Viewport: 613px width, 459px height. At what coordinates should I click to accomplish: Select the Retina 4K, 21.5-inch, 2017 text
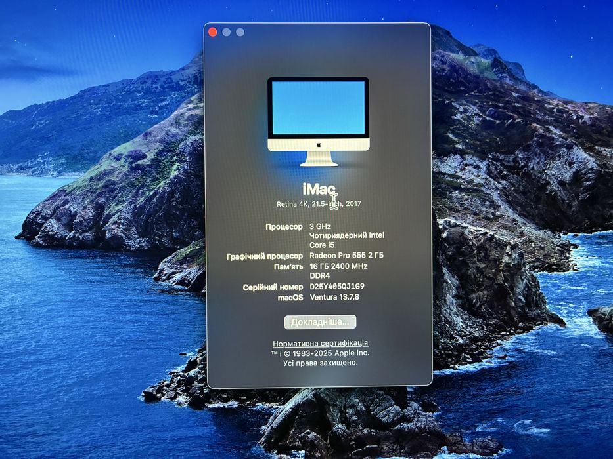(319, 204)
